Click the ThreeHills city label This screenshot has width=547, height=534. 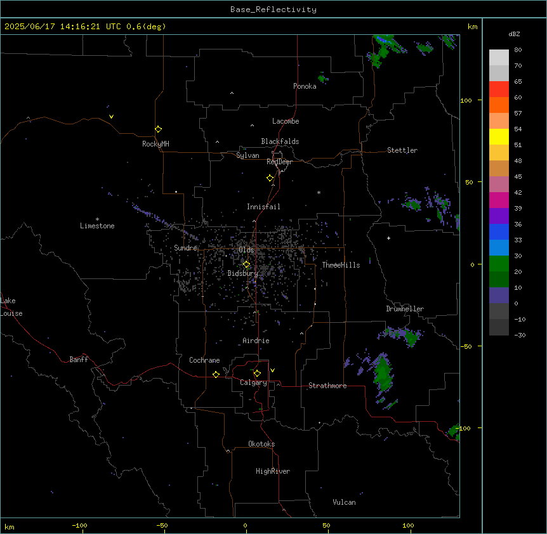click(x=341, y=265)
